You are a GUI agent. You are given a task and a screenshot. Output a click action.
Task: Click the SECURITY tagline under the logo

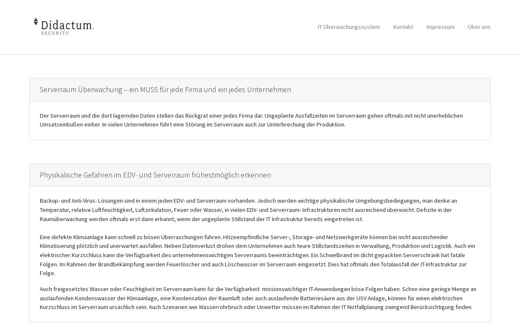55,32
